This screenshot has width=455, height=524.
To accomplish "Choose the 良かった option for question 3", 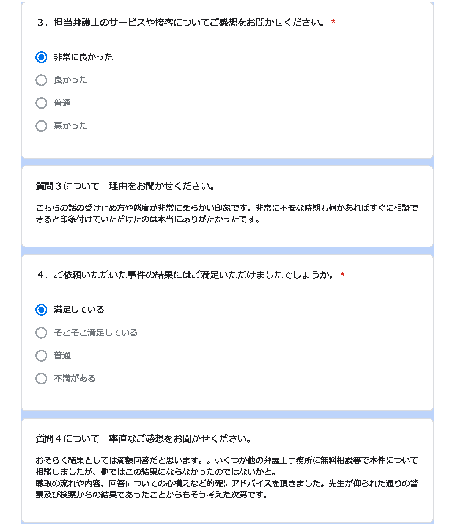I will pos(41,80).
